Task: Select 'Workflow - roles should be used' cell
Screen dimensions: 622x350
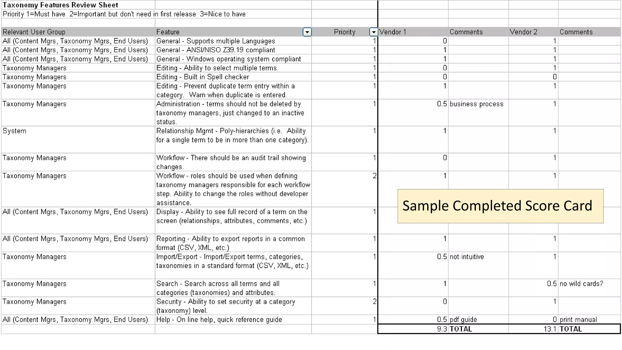Action: 233,189
